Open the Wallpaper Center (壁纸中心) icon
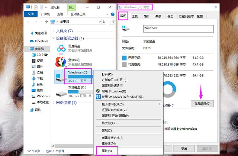This screenshot has width=238, height=156. [61, 62]
